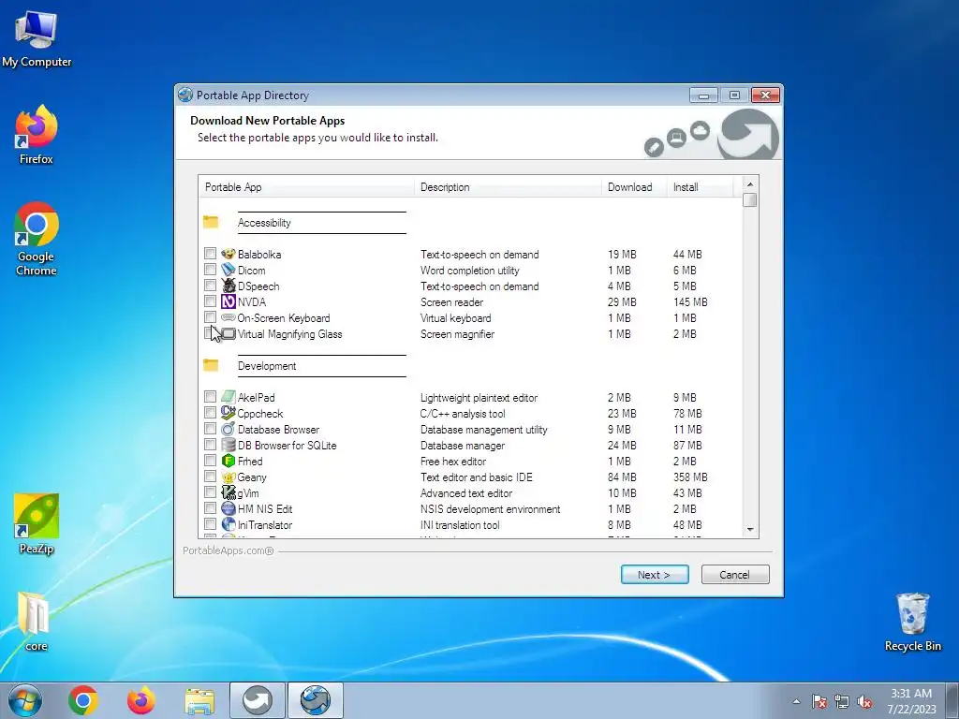Click the HM NIS Edit icon
This screenshot has width=959, height=719.
(229, 508)
